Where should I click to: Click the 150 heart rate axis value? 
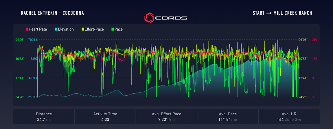coord(314,59)
